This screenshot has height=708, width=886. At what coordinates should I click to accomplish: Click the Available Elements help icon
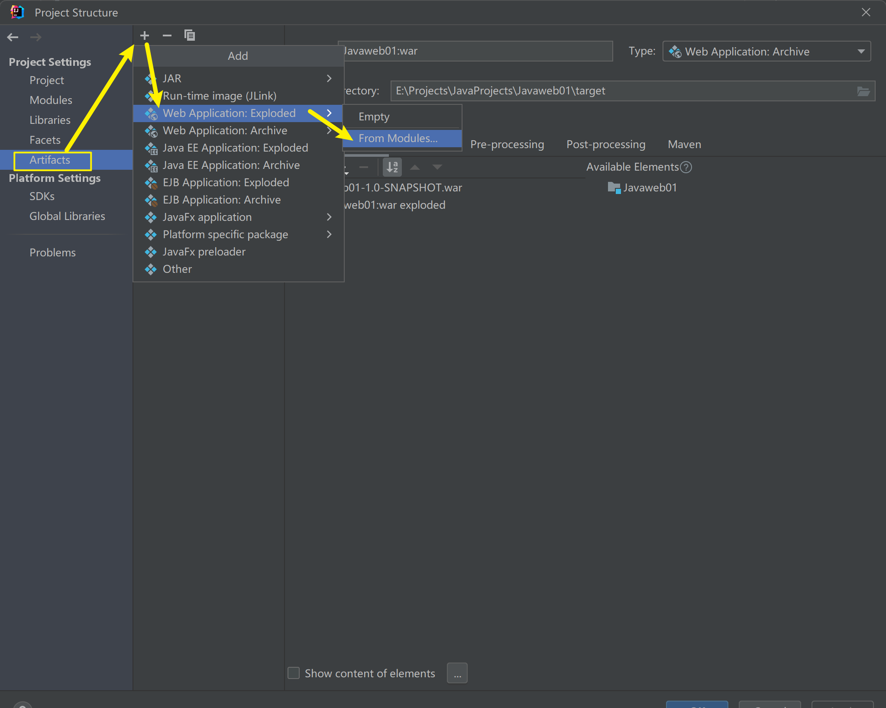tap(686, 167)
